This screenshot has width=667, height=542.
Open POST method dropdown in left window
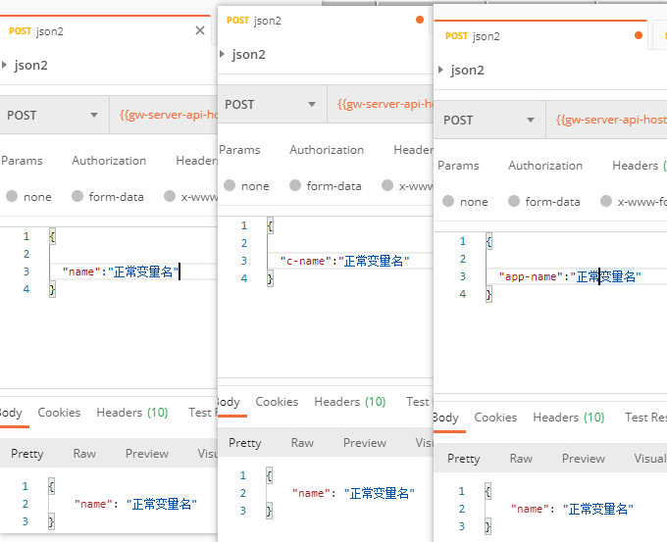tap(53, 116)
